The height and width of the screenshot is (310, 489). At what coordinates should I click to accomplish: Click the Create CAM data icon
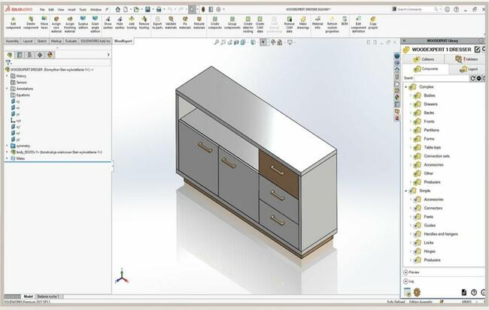click(260, 25)
